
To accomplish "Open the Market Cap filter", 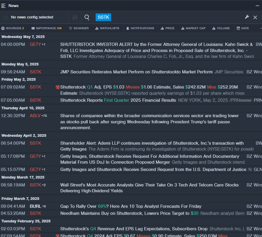I will (193, 28).
